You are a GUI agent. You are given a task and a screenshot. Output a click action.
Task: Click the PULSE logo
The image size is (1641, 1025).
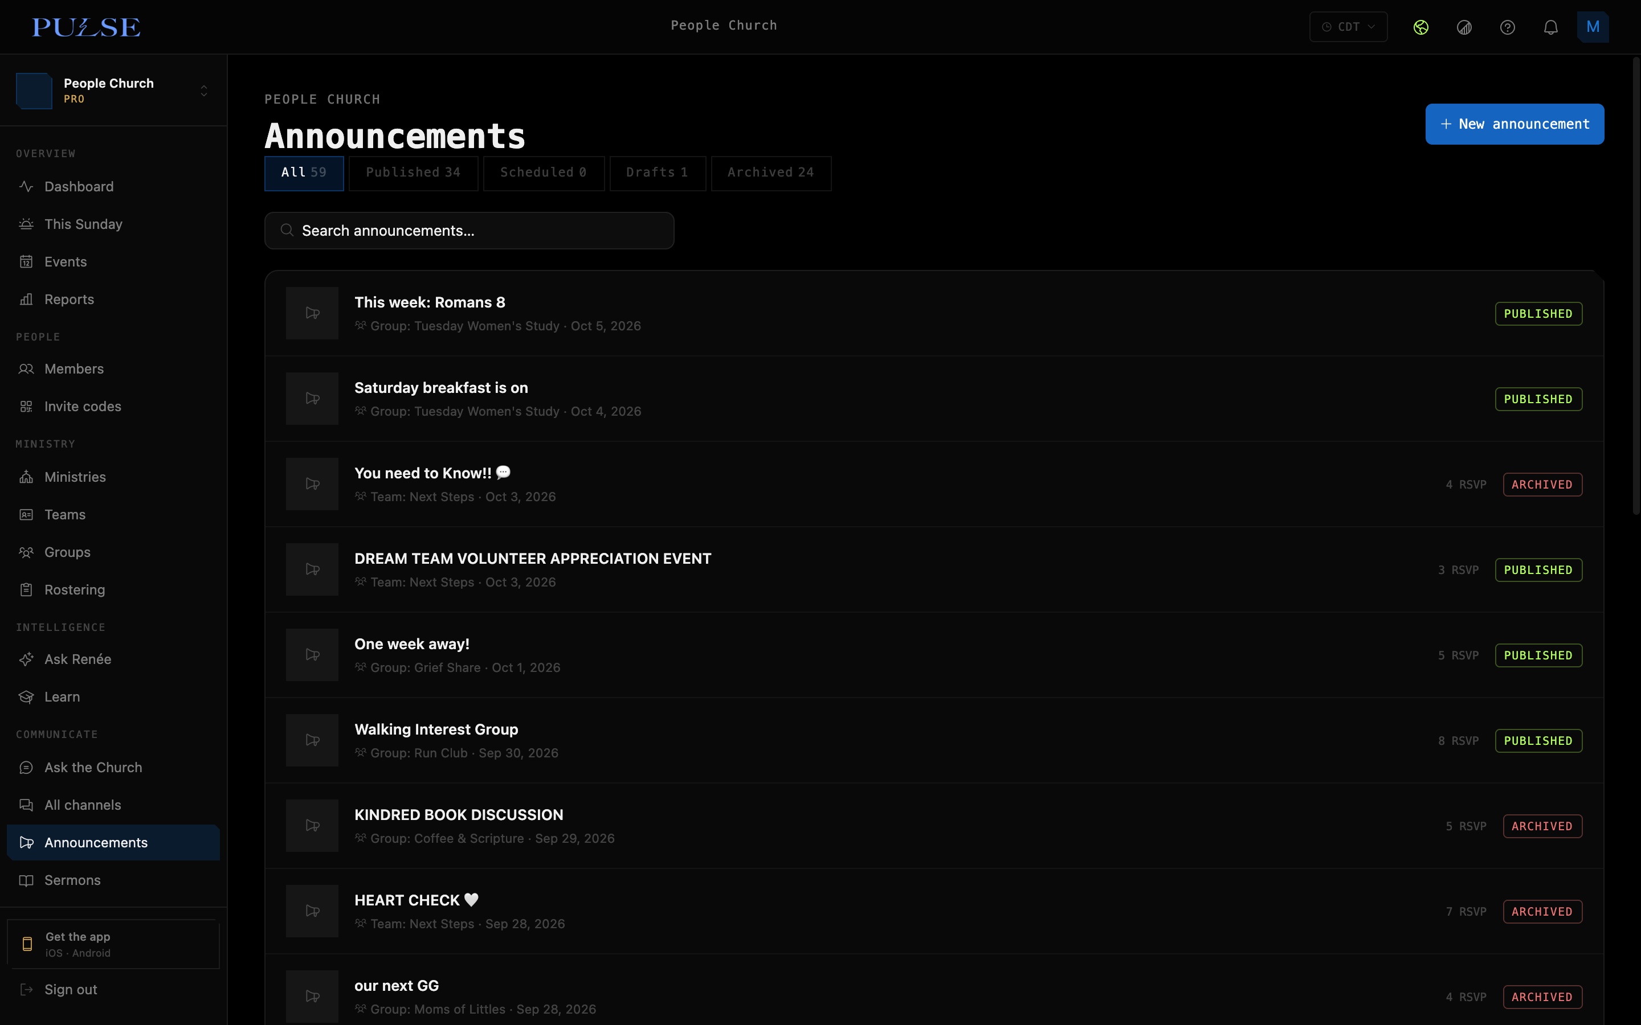tap(86, 27)
